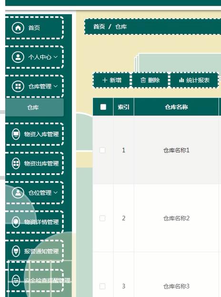Click the plus icon on 新增 button

(x=105, y=80)
